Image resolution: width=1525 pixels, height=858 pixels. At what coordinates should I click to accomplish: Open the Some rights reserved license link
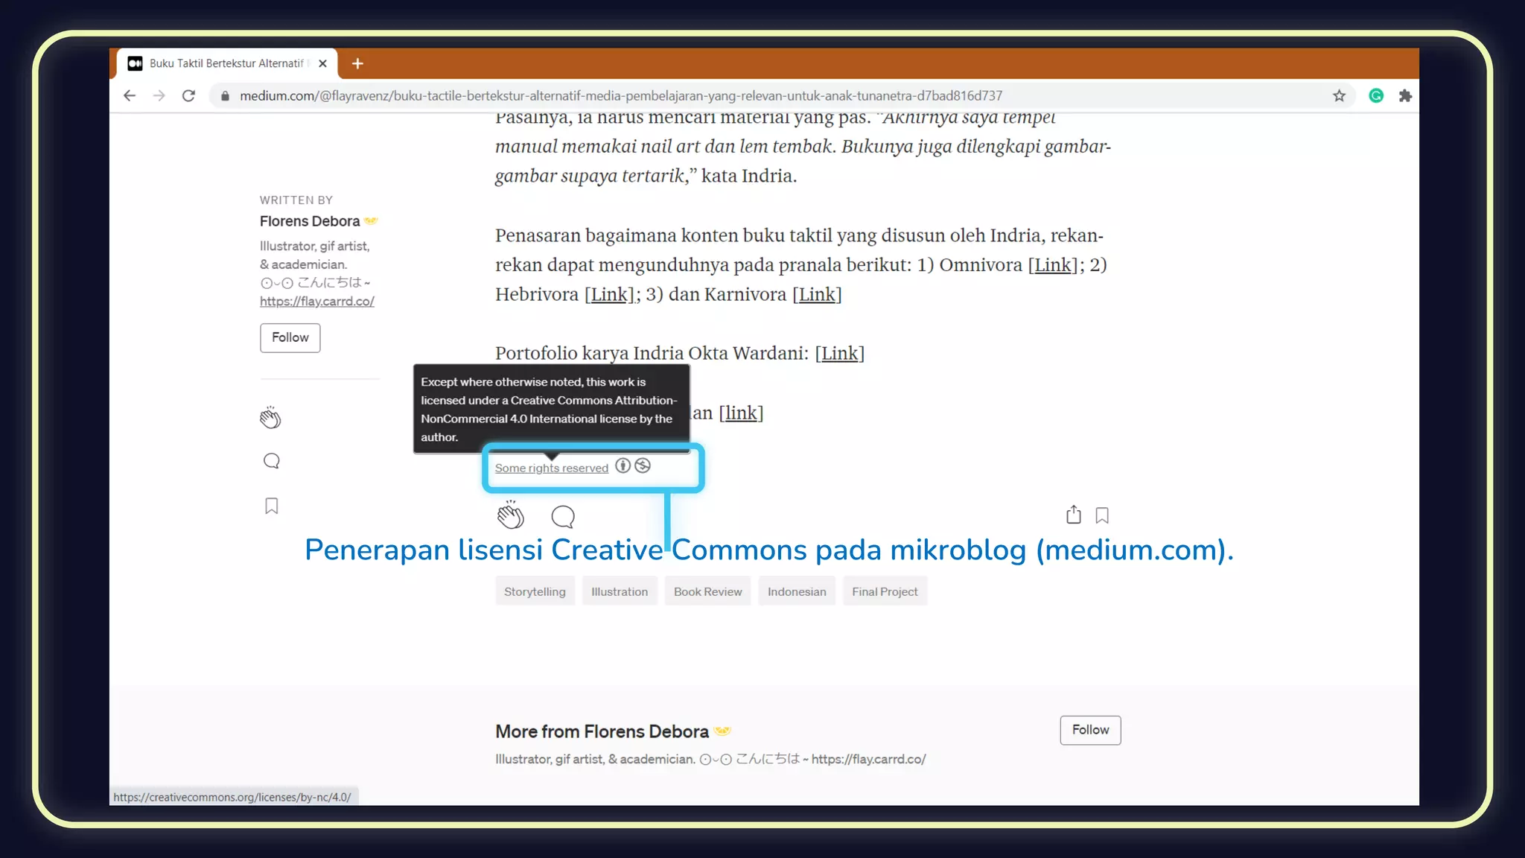[x=551, y=468]
